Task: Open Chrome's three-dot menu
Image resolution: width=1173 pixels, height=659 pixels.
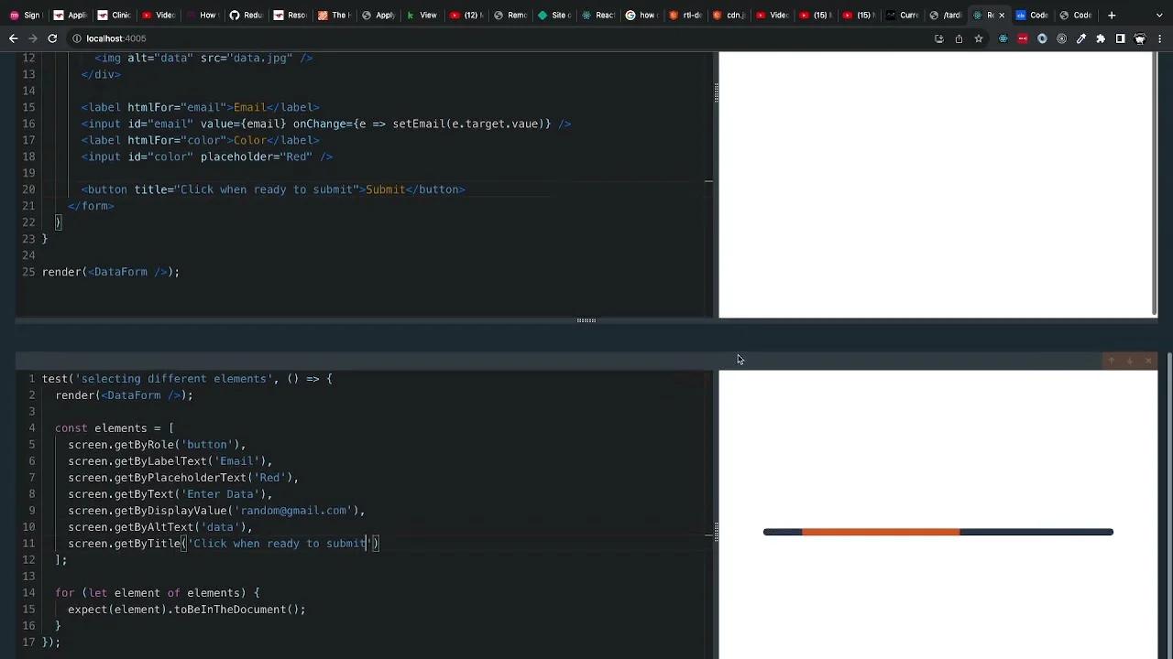Action: 1158,38
